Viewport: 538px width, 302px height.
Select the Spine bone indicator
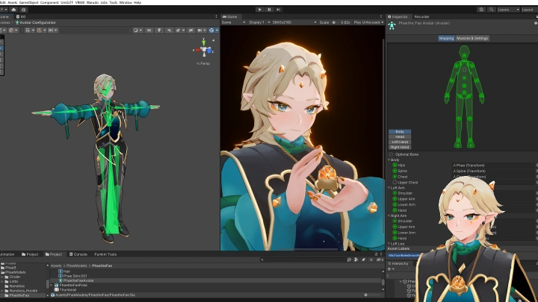point(395,171)
